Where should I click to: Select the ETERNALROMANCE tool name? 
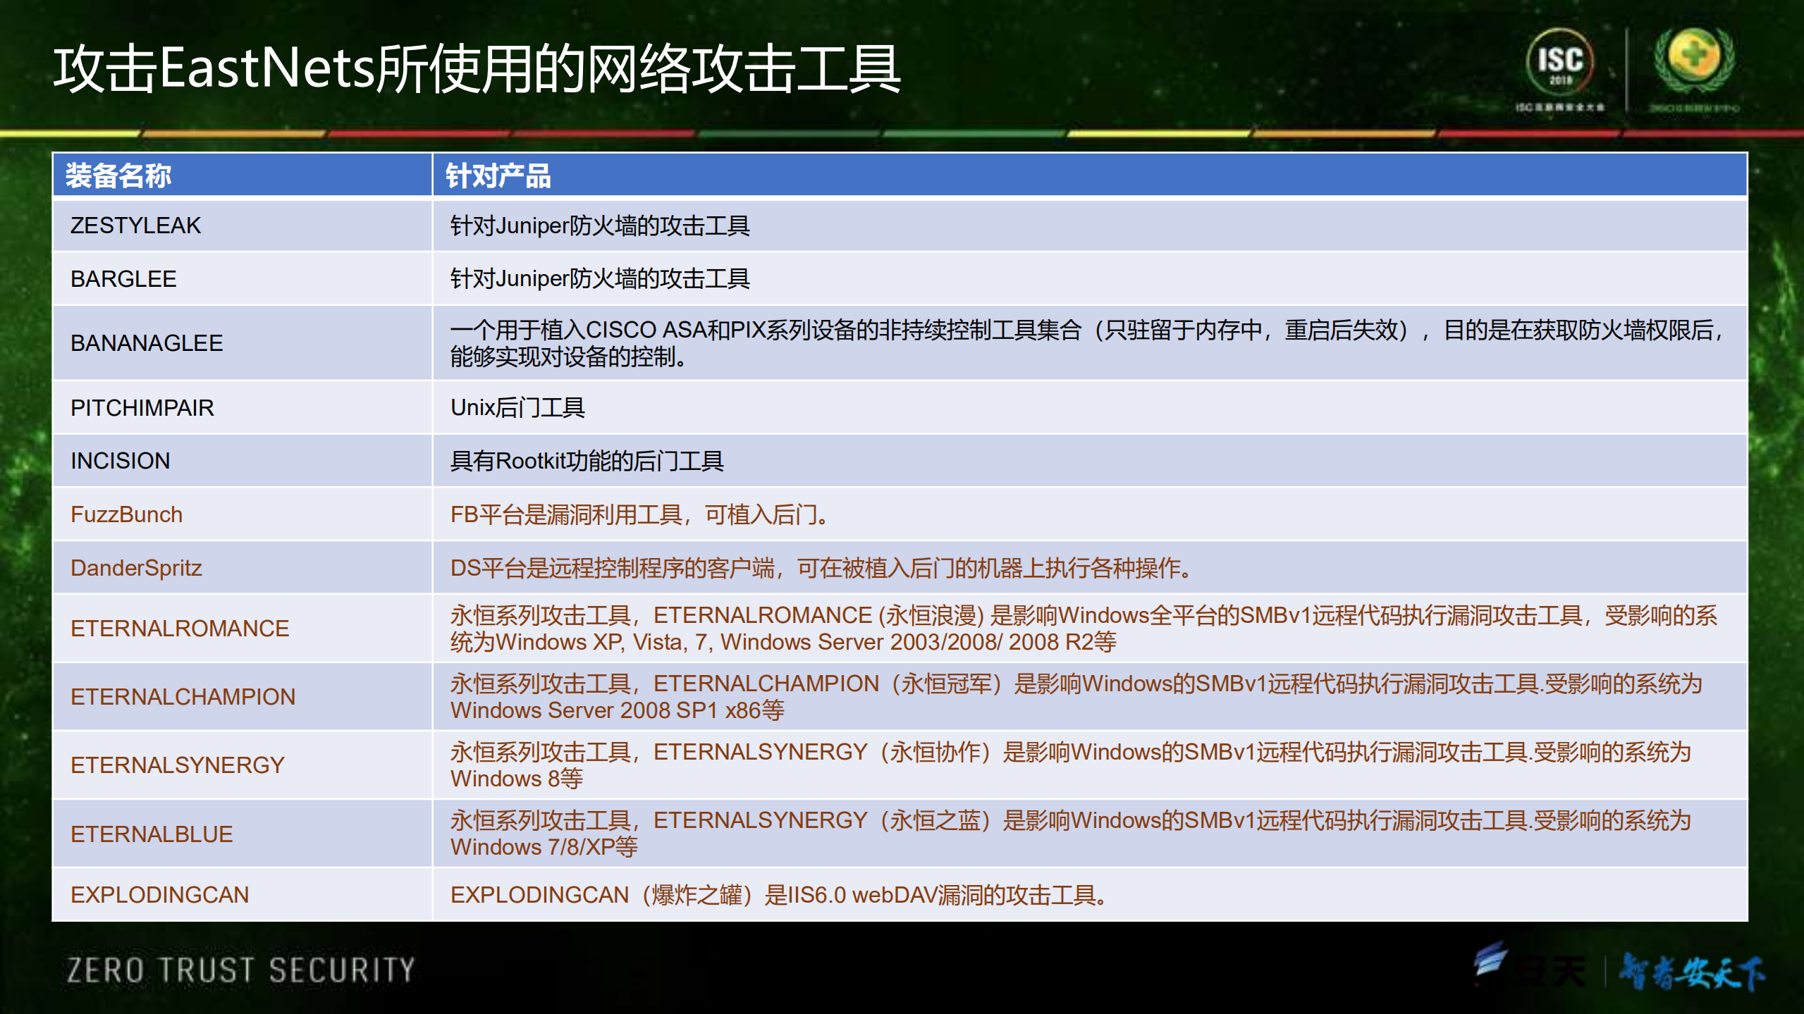coord(179,627)
